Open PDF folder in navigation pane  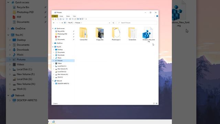click(59, 37)
